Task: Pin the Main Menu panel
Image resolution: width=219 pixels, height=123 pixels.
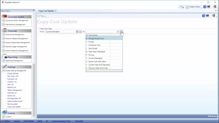Action: click(x=34, y=11)
